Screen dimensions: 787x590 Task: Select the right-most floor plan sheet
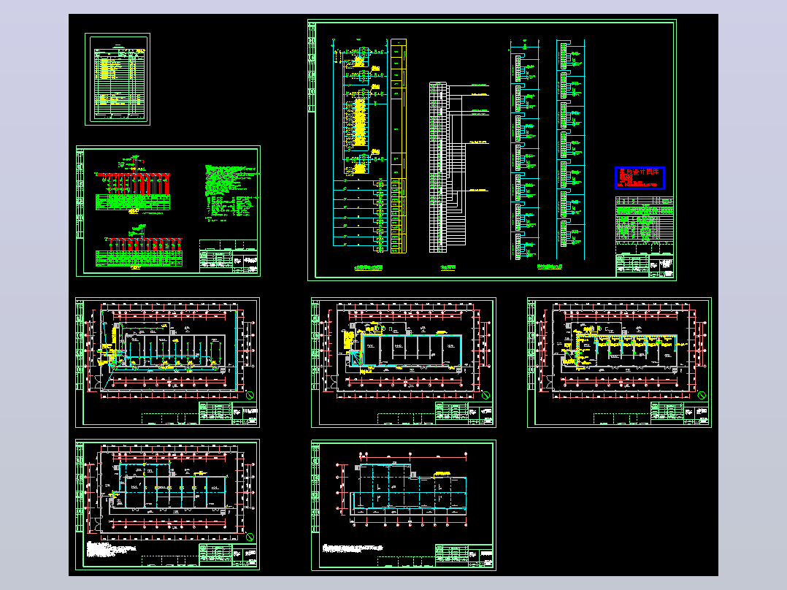(x=619, y=362)
